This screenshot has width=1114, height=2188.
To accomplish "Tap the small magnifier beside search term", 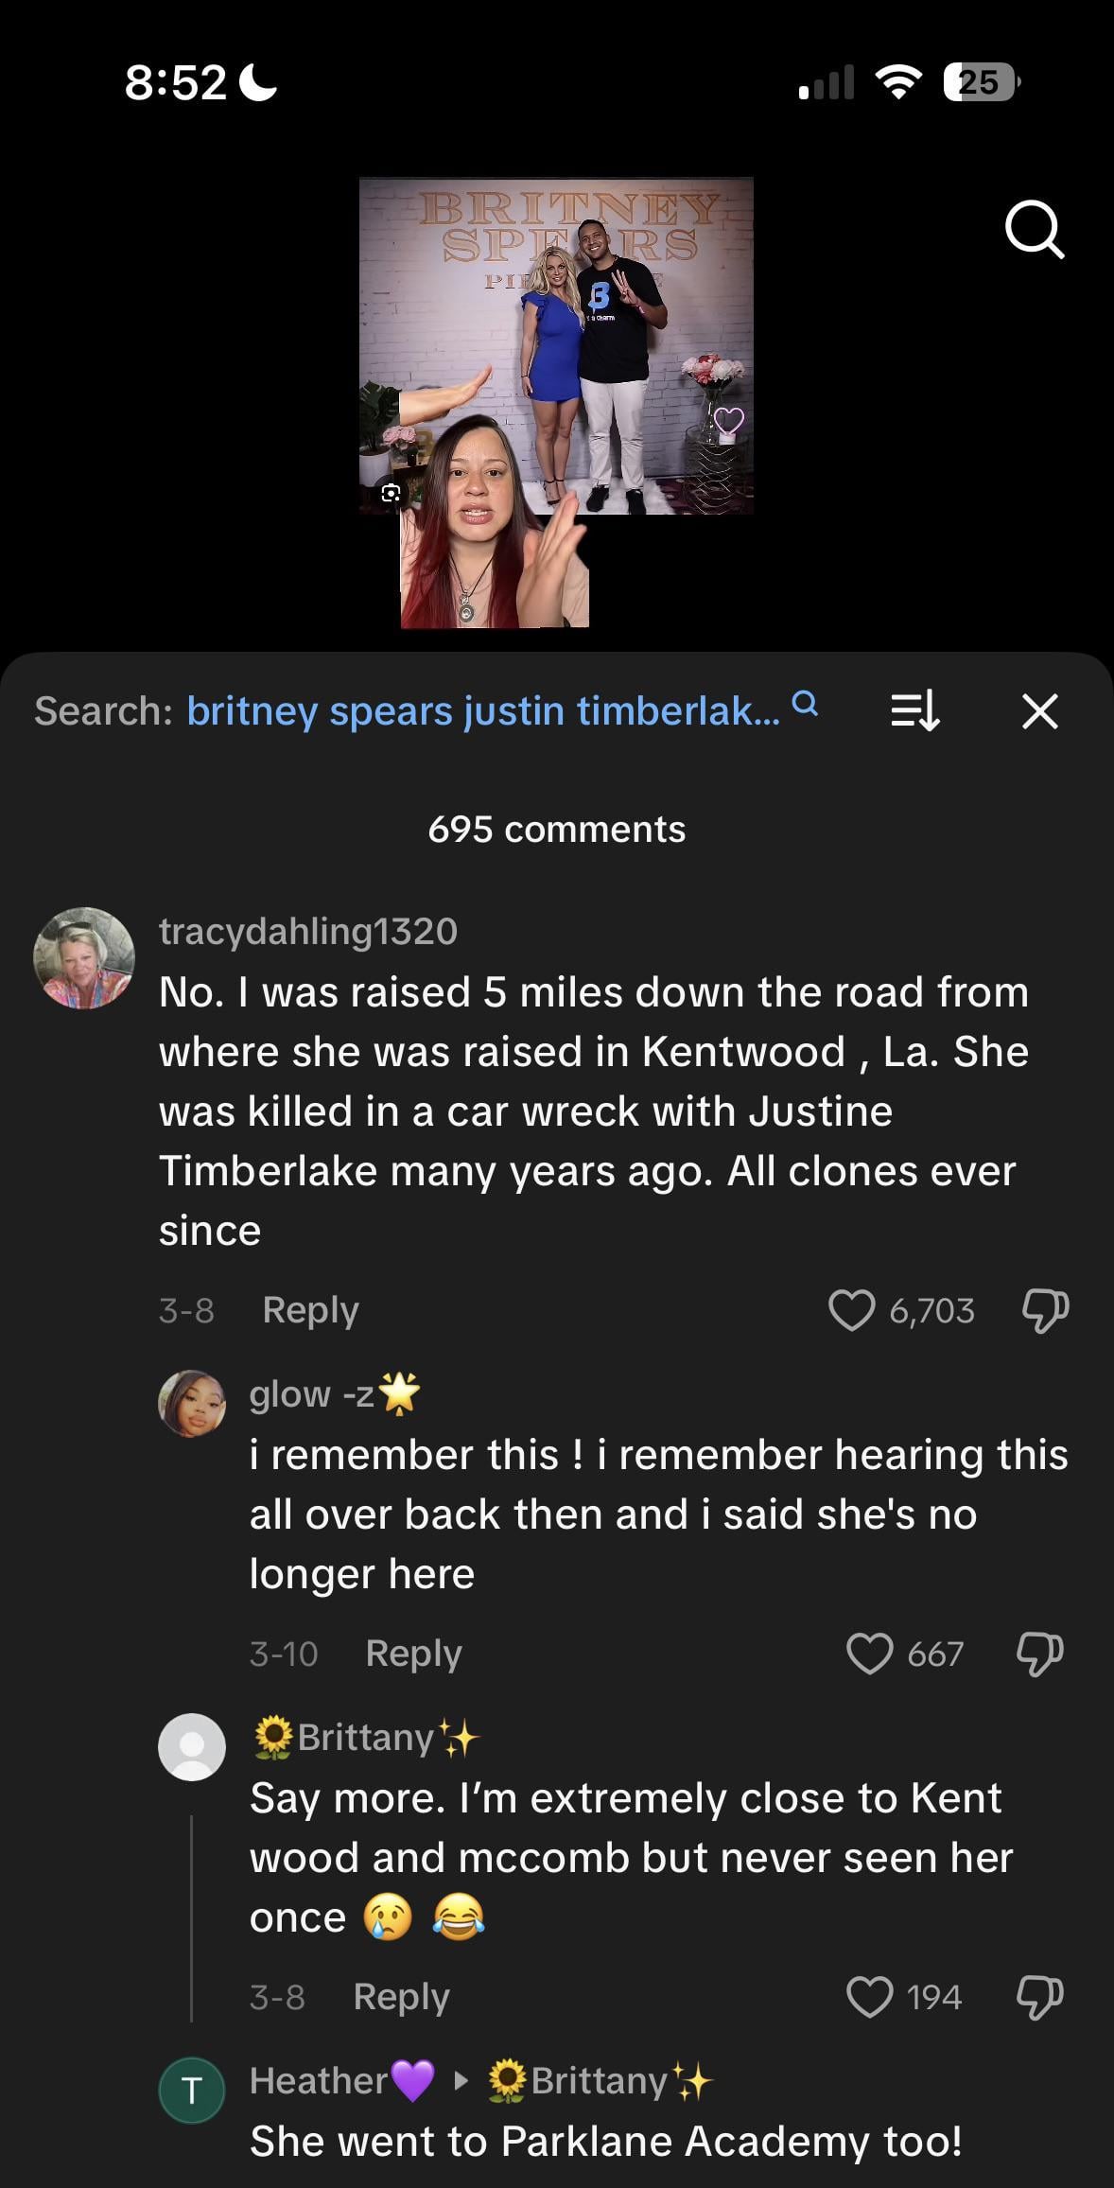I will [804, 704].
